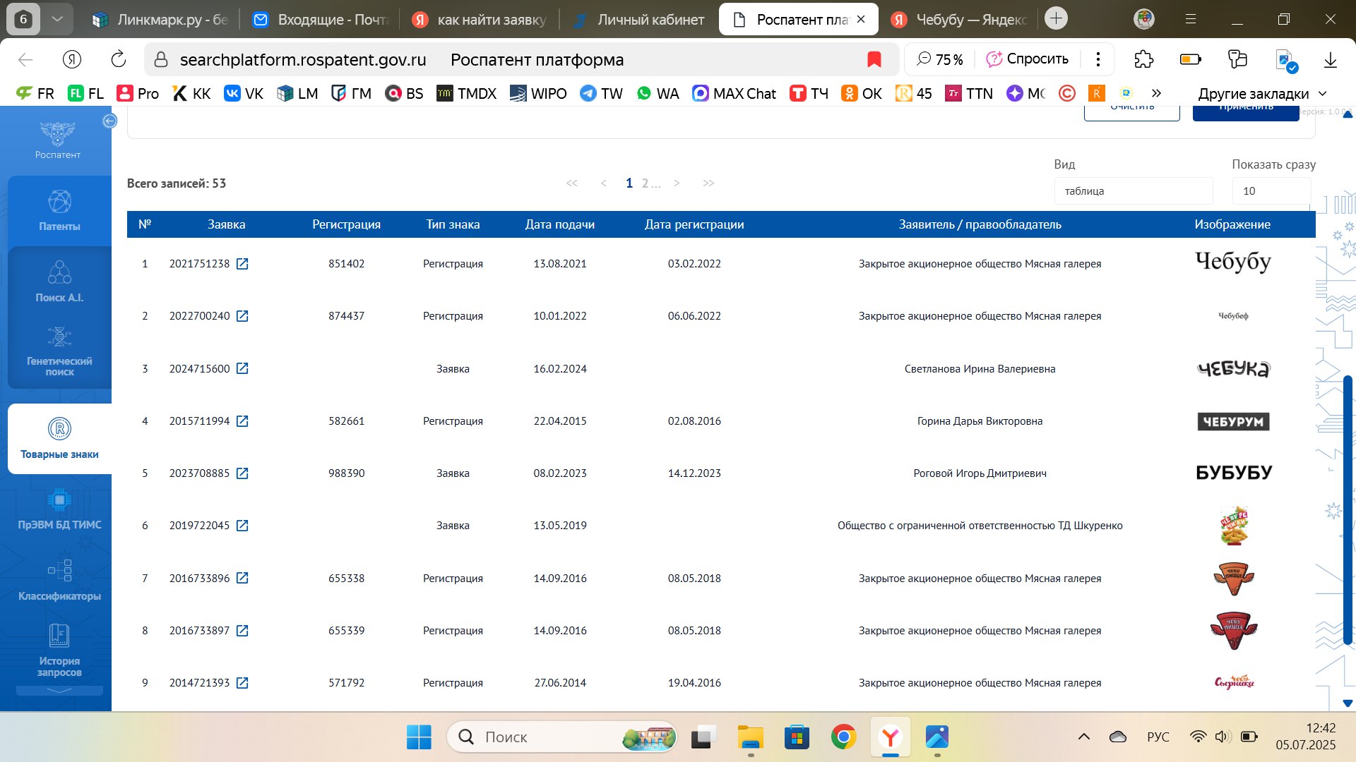The width and height of the screenshot is (1356, 762).
Task: Click the page vertical scrollbar thumb
Action: tap(1348, 509)
